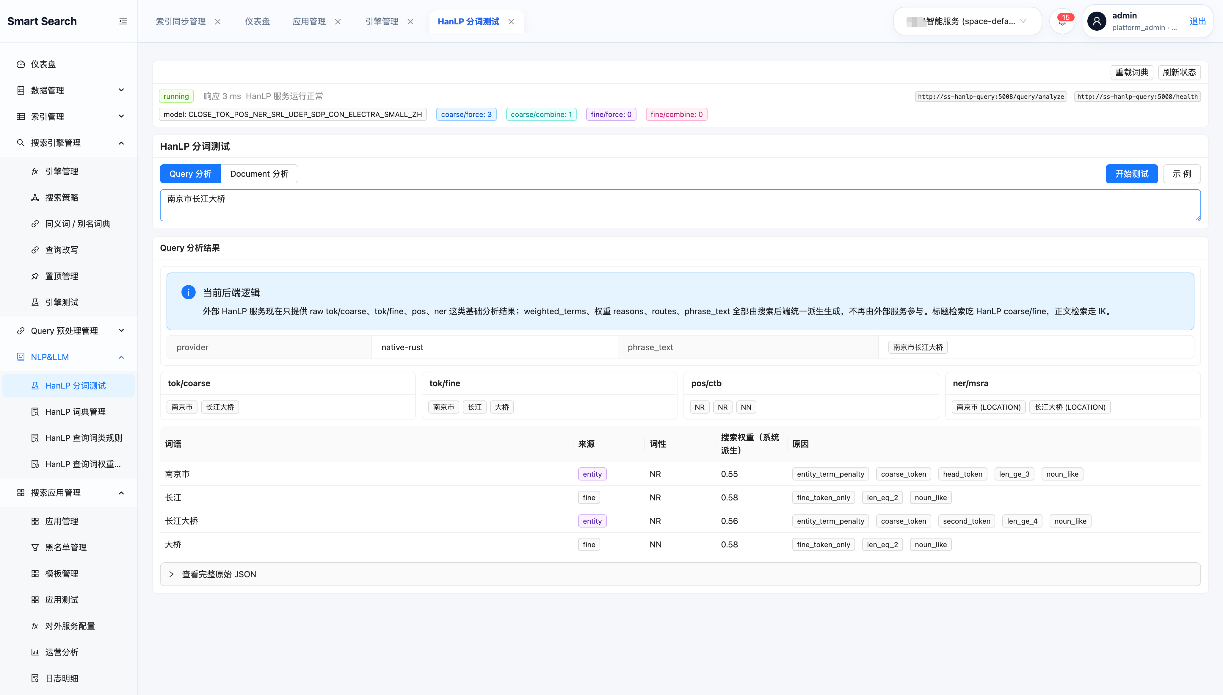Click the 索引管理 table icon in sidebar
Image resolution: width=1223 pixels, height=695 pixels.
[21, 116]
